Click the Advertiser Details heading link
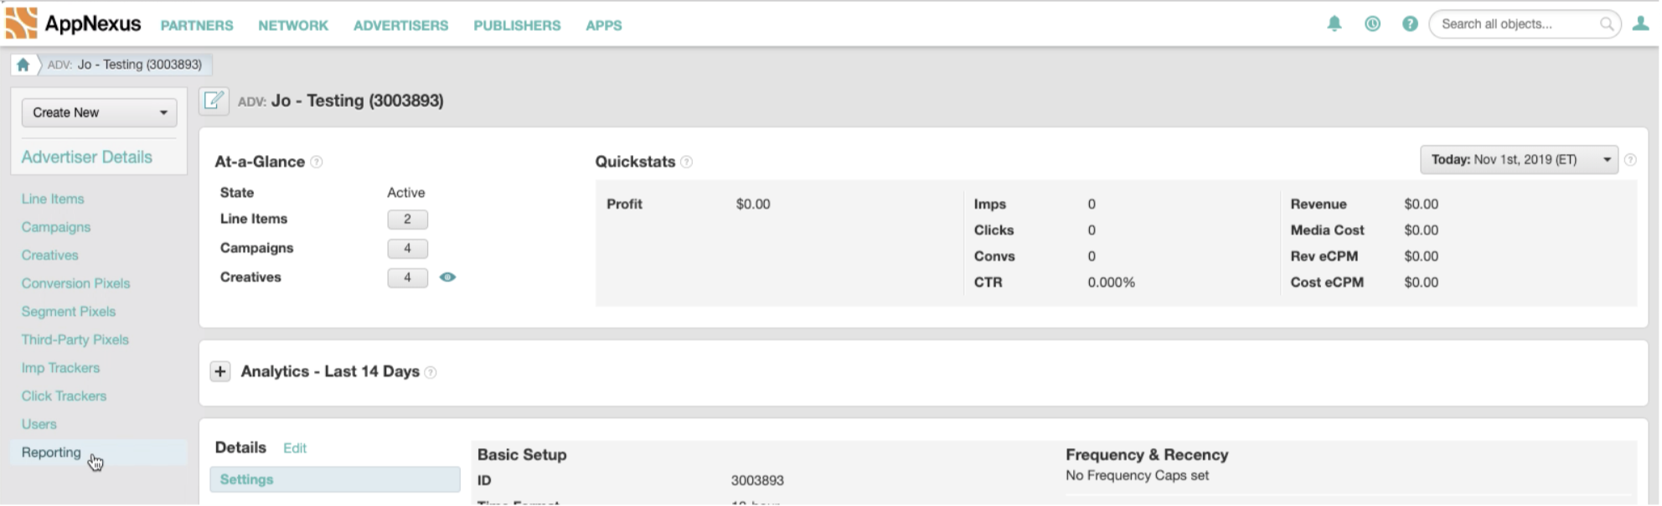 (x=87, y=157)
